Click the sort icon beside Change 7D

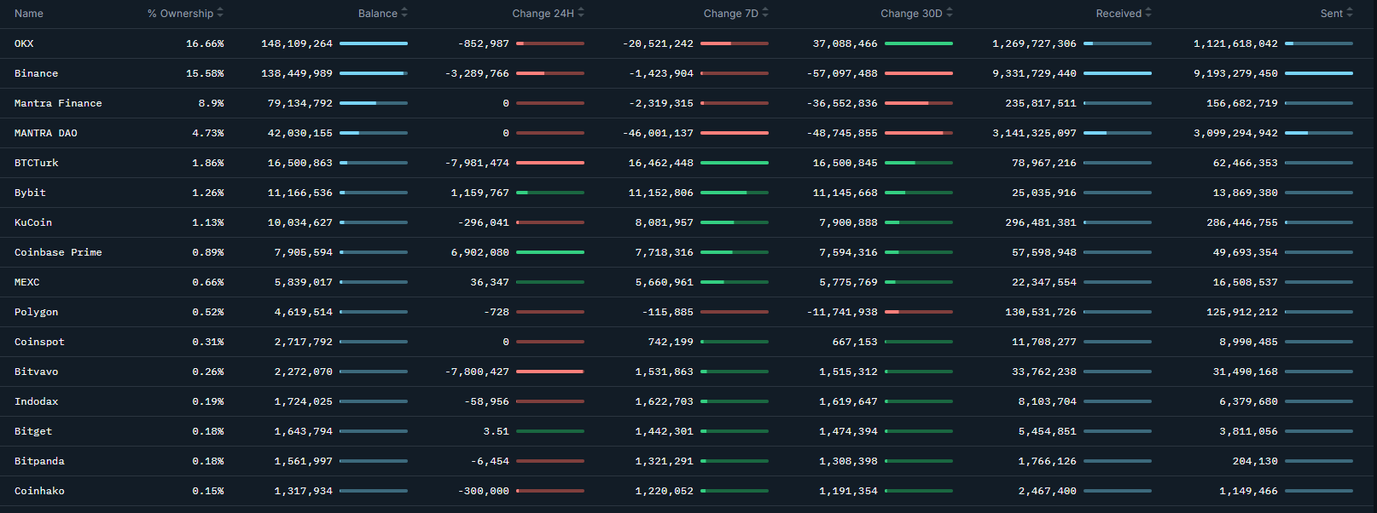point(765,13)
